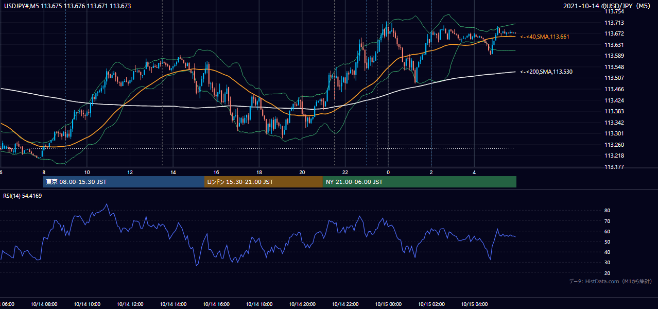Click hour mark 12 below the price chart

(x=130, y=173)
